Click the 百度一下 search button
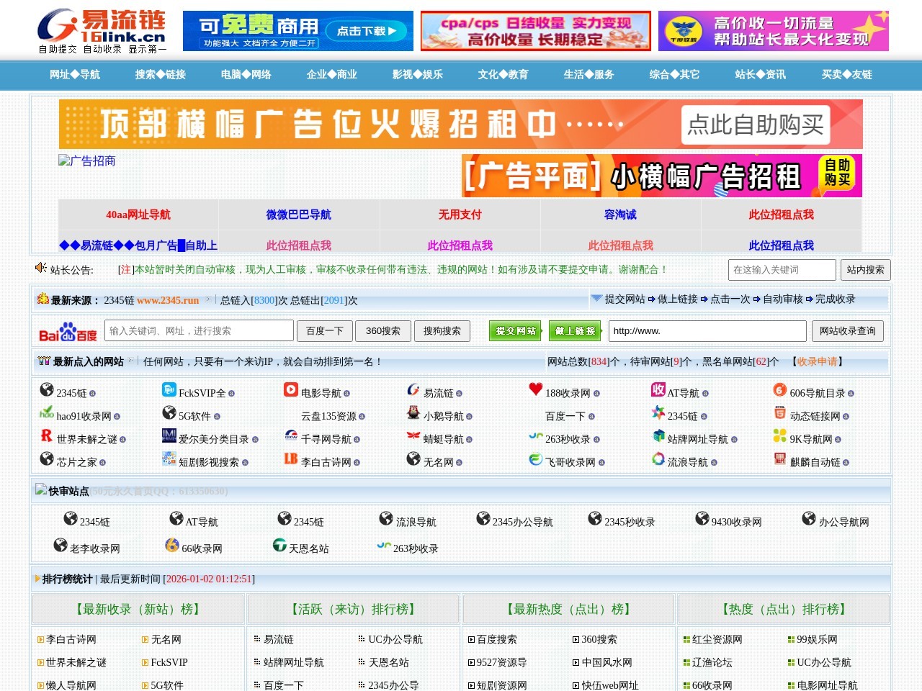The height and width of the screenshot is (691, 922). [x=324, y=331]
